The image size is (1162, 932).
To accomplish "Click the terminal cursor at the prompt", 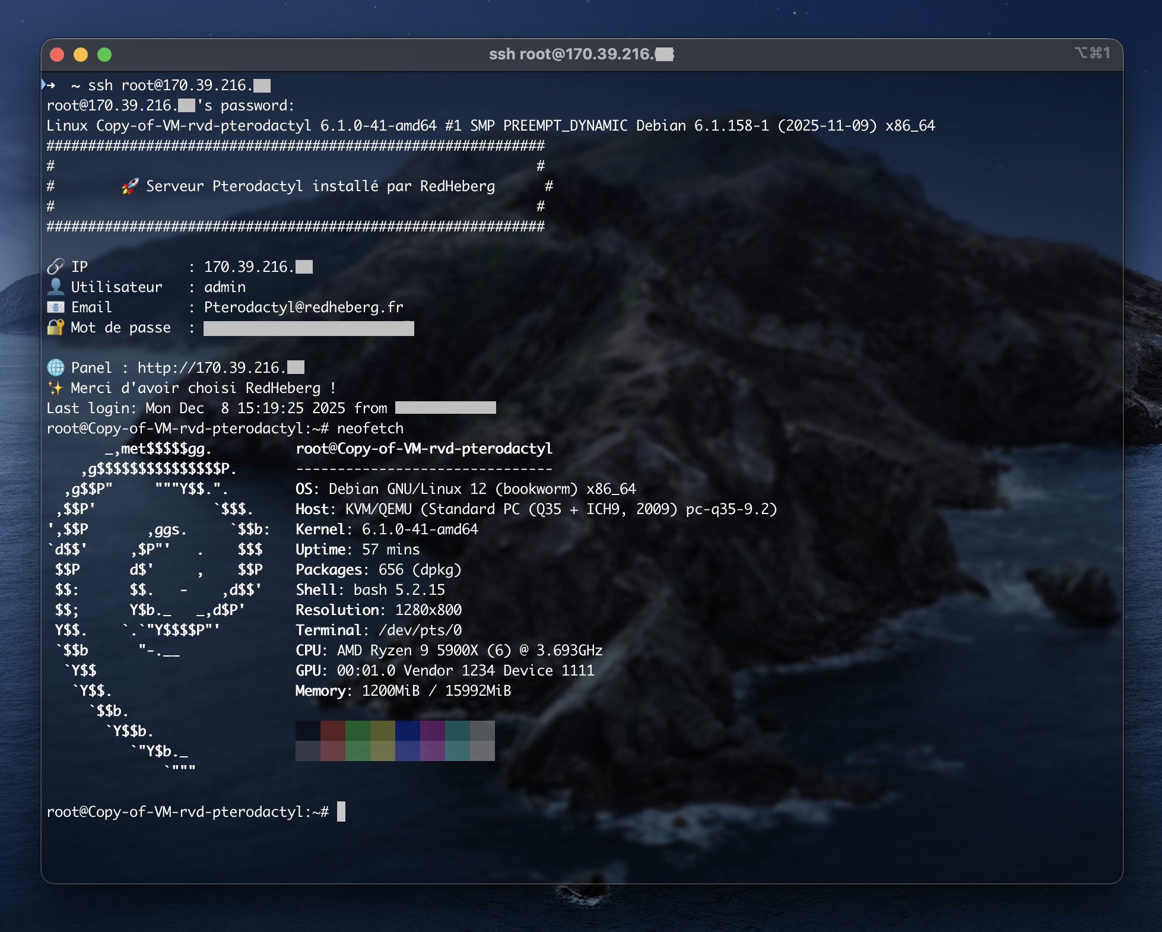I will tap(341, 811).
